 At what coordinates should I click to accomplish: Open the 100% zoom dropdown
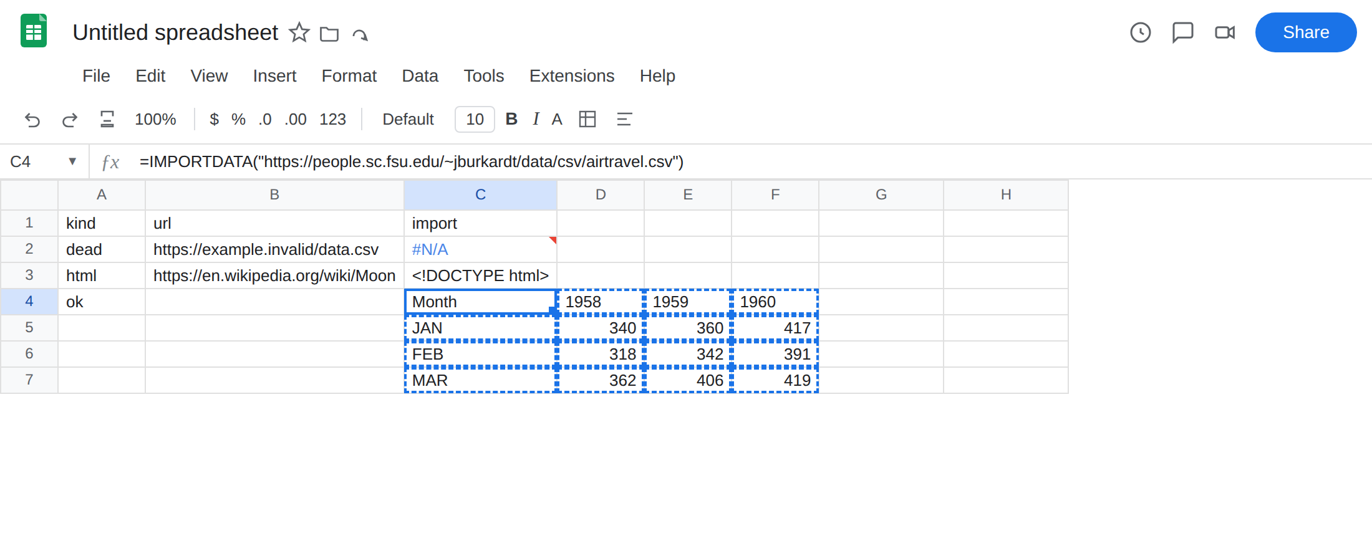155,119
